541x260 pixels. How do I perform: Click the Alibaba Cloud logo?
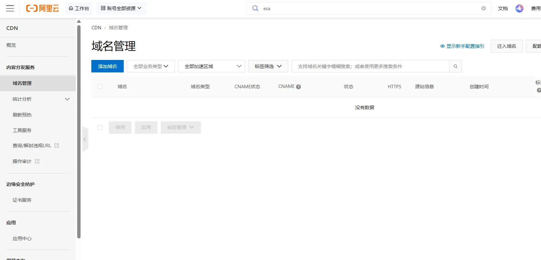(42, 8)
